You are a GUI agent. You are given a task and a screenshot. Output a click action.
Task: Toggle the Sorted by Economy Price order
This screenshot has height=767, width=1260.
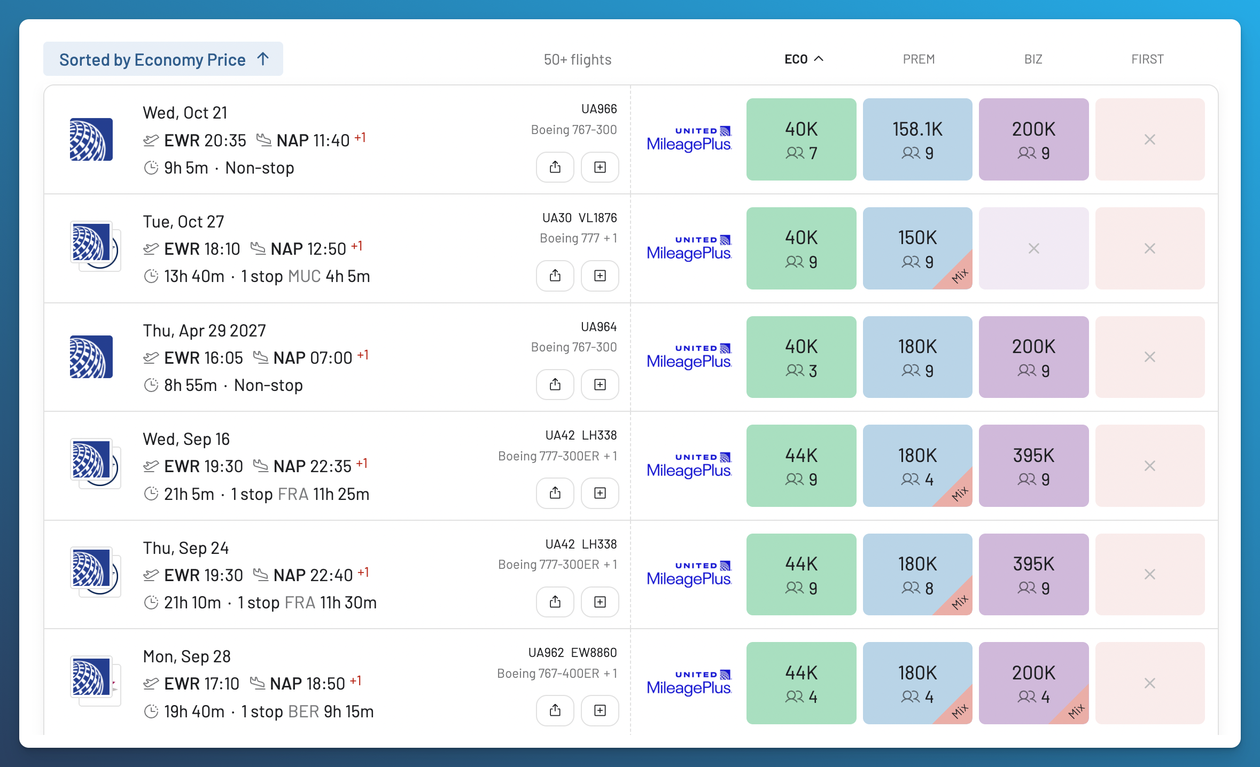tap(164, 59)
